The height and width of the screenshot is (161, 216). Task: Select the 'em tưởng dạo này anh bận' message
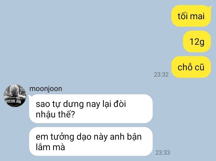coord(91,141)
